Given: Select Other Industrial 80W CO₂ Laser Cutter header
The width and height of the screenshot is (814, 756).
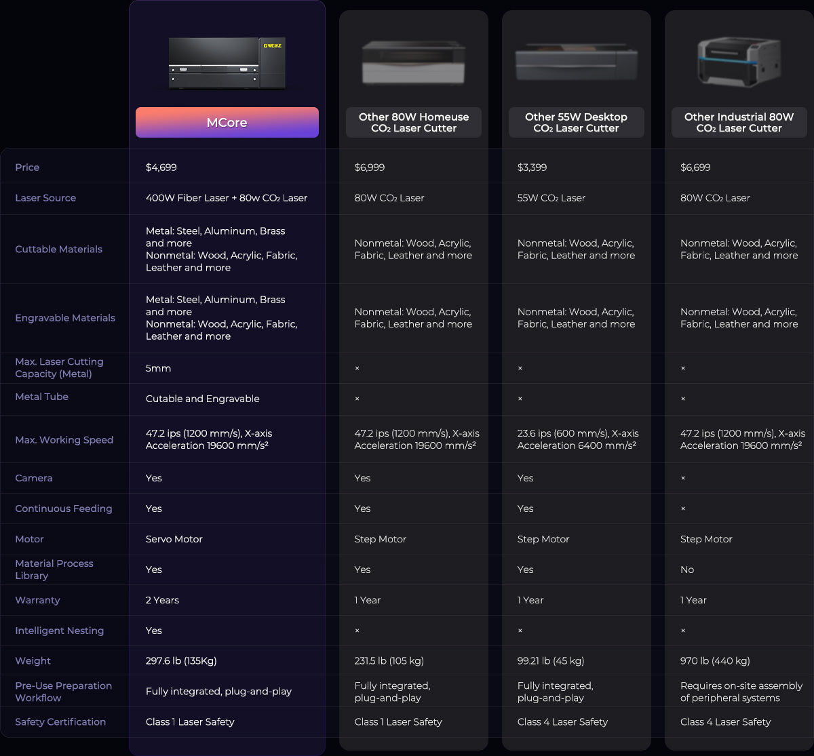Looking at the screenshot, I should pyautogui.click(x=739, y=123).
